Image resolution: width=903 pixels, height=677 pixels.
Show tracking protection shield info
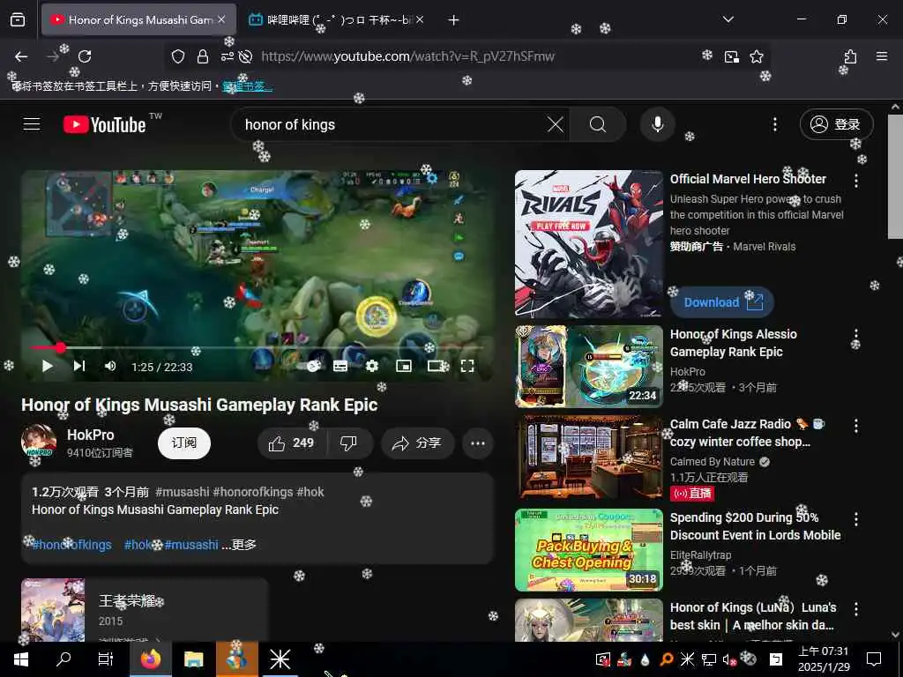coord(178,56)
